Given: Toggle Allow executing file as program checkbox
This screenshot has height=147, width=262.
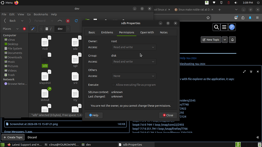Looking at the screenshot, I should click(113, 85).
